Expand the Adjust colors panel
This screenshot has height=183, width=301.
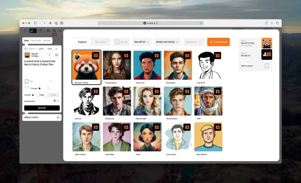(42, 117)
